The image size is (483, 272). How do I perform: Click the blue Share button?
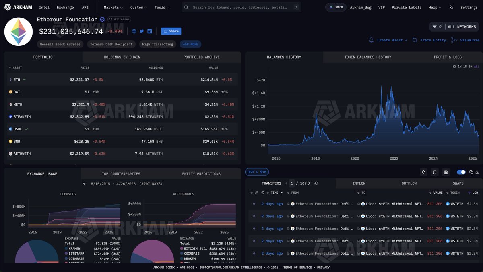[171, 31]
